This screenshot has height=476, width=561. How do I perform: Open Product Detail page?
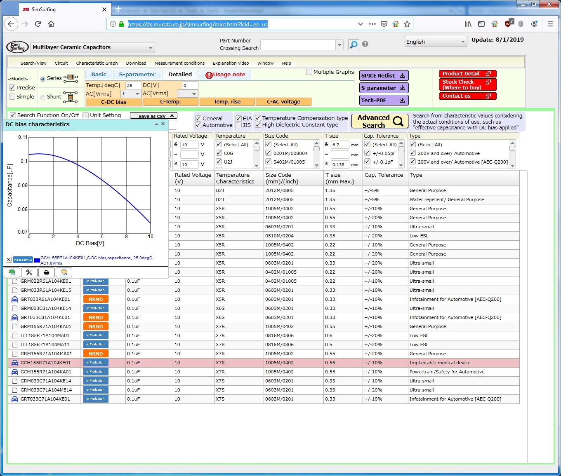click(x=467, y=74)
